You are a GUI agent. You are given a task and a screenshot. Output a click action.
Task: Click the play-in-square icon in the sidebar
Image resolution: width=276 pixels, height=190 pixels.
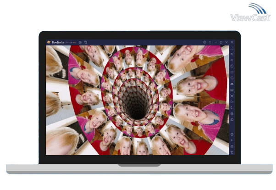tap(232, 66)
